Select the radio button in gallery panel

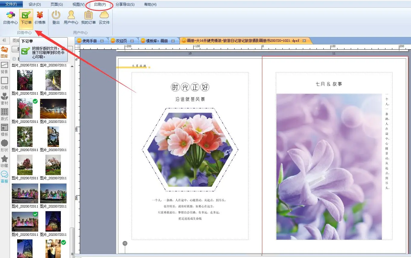click(14, 59)
